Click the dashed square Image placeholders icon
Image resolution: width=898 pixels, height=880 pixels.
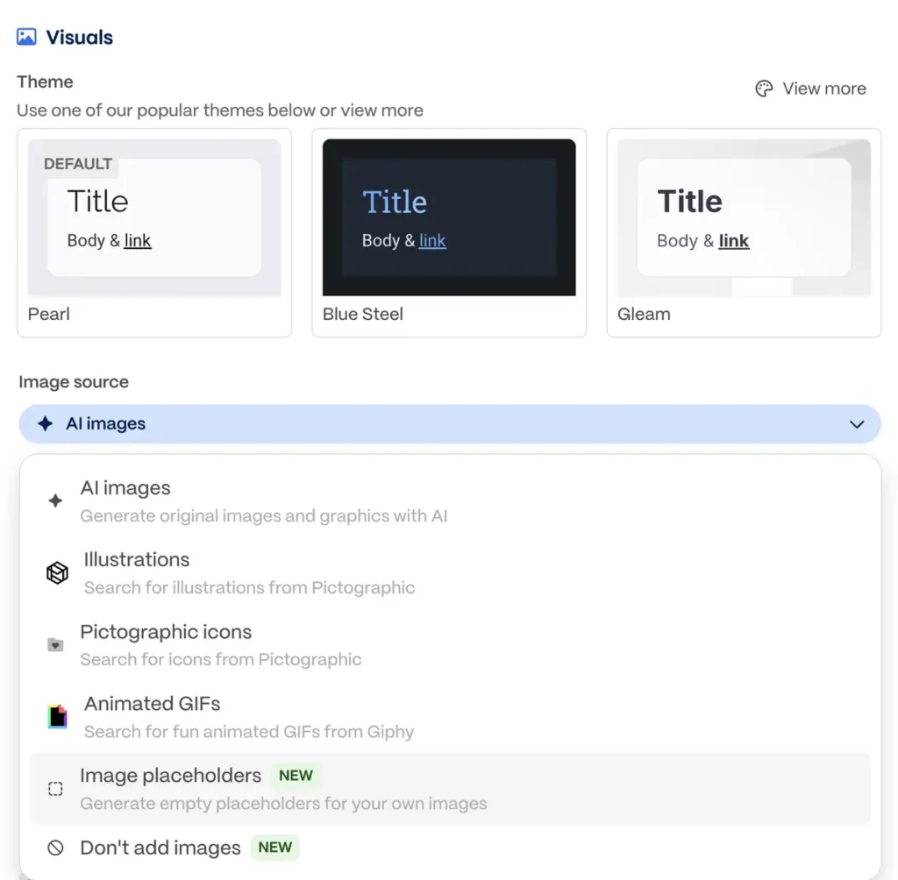[55, 789]
